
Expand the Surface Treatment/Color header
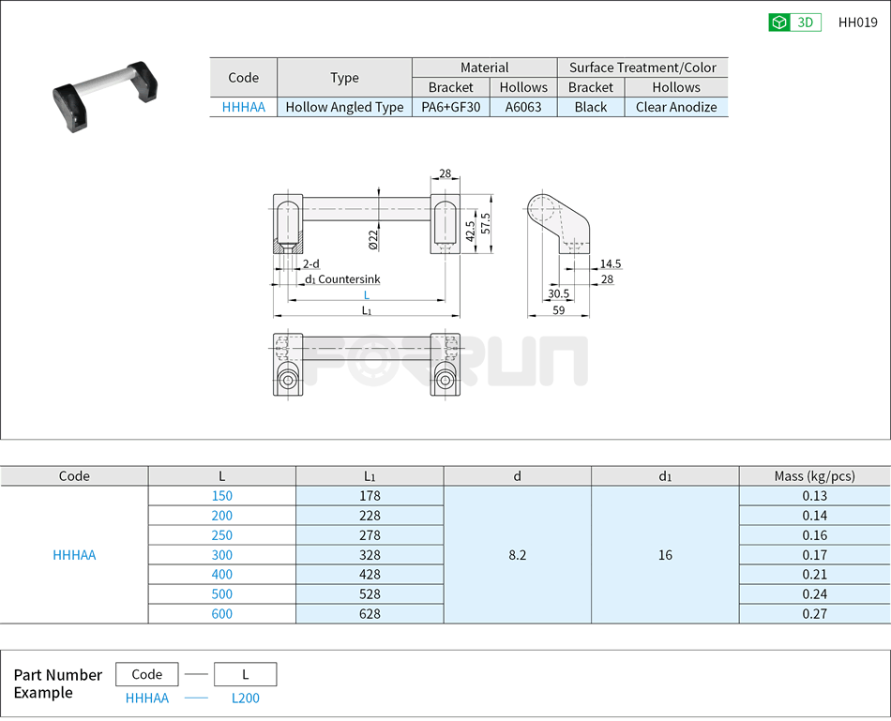pos(642,68)
